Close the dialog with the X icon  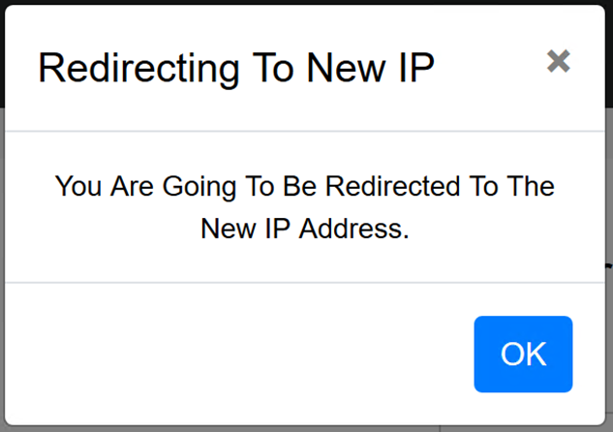coord(558,61)
